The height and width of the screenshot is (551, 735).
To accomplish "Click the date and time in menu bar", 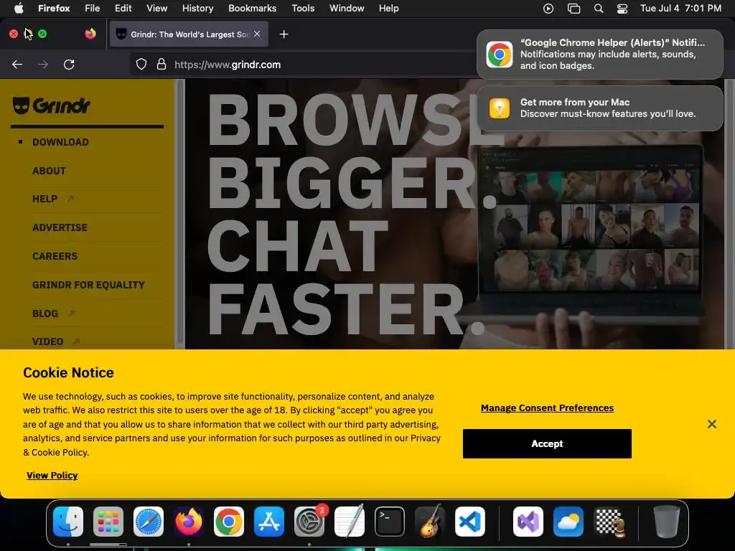I will 680,9.
